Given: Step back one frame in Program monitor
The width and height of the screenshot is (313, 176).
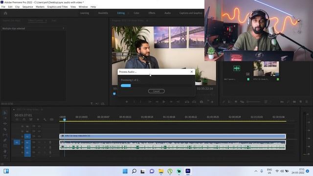Looking at the screenshot, I should coord(157,102).
